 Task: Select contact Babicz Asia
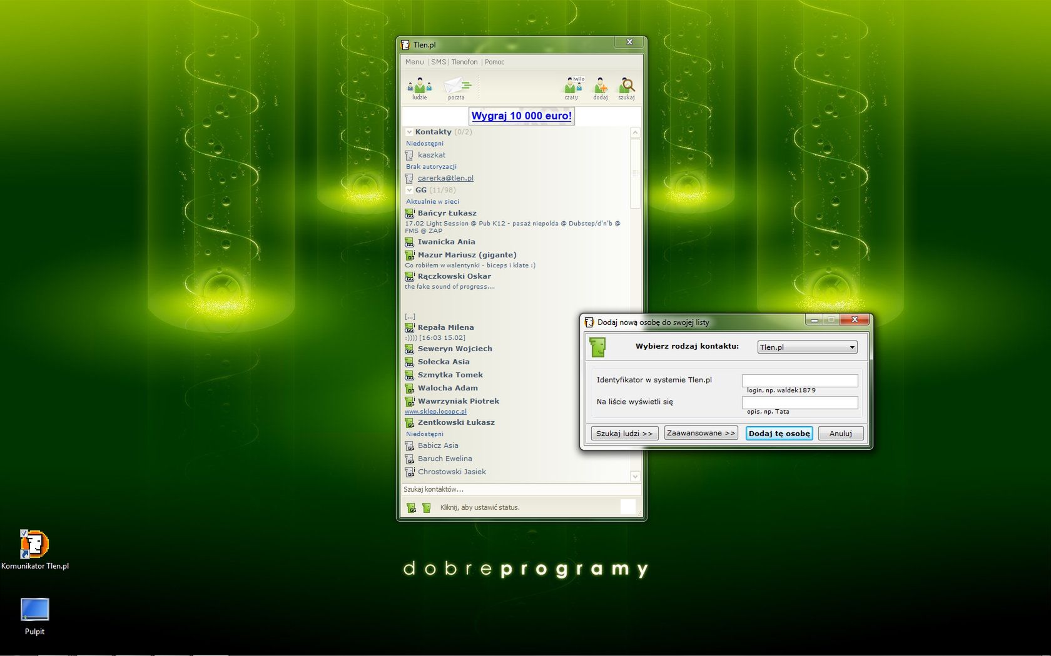(x=438, y=445)
